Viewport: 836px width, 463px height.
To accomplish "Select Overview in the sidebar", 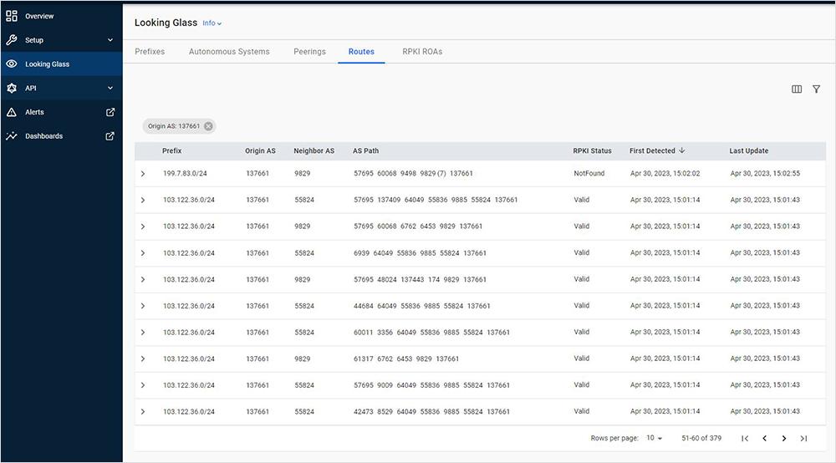I will [x=39, y=16].
